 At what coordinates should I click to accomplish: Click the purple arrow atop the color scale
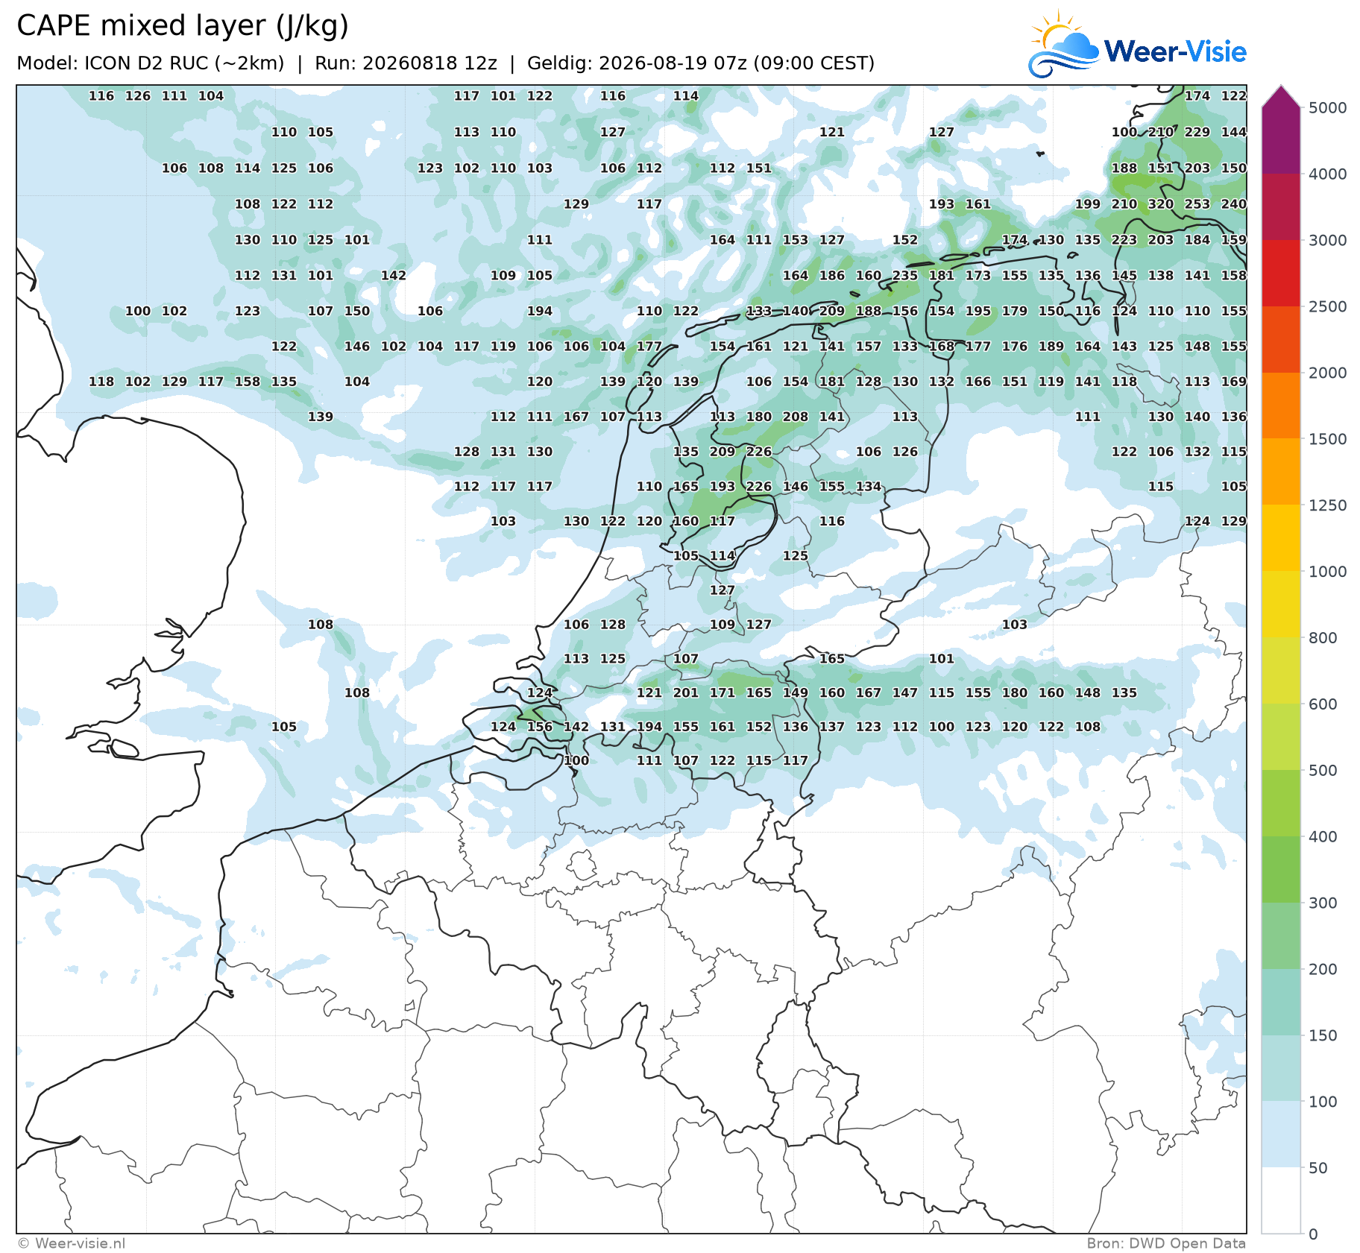click(1281, 97)
